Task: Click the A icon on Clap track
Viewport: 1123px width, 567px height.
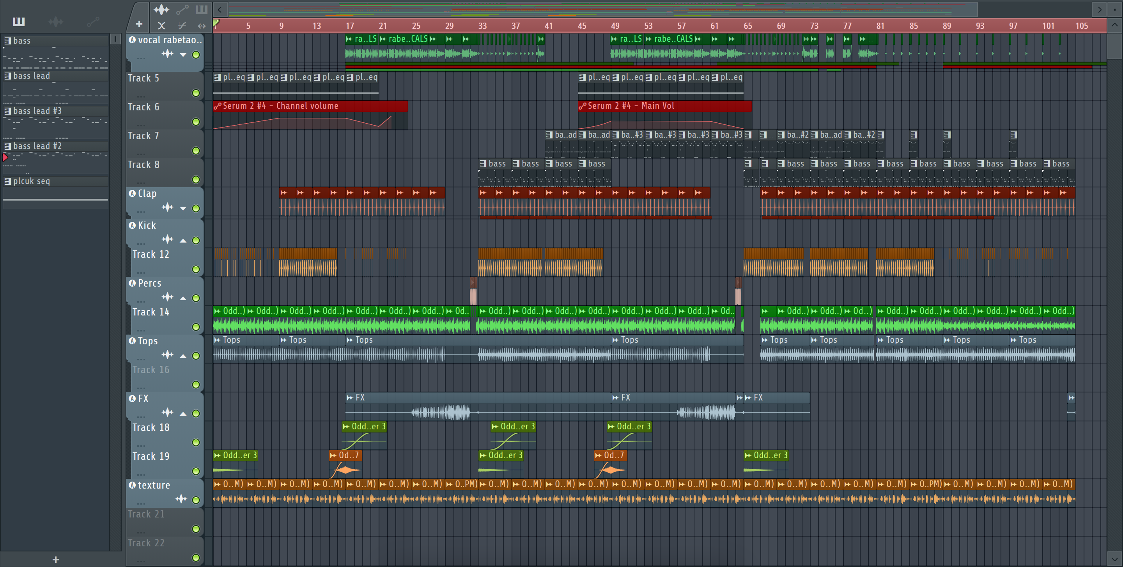Action: coord(132,193)
